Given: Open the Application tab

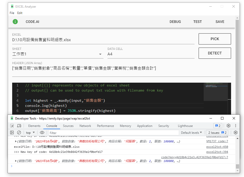Looking at the screenshot, I should click(x=145, y=126).
